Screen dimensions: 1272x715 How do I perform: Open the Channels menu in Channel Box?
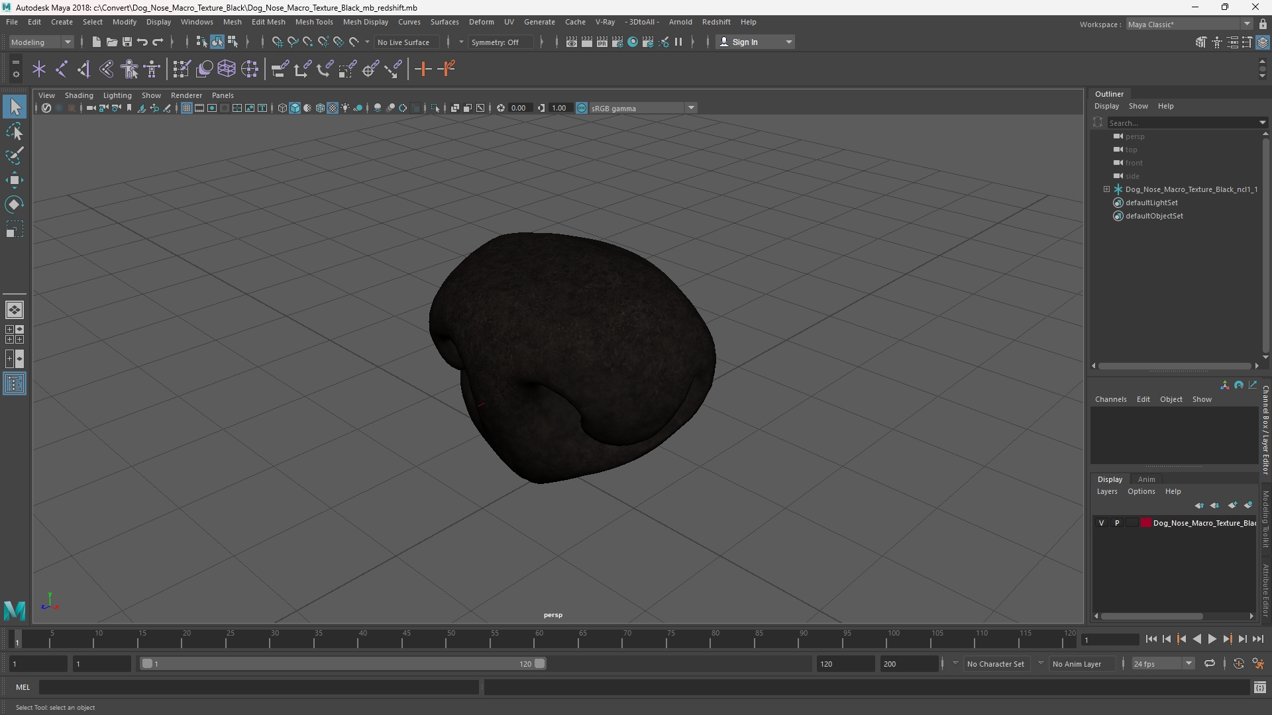[x=1110, y=399]
